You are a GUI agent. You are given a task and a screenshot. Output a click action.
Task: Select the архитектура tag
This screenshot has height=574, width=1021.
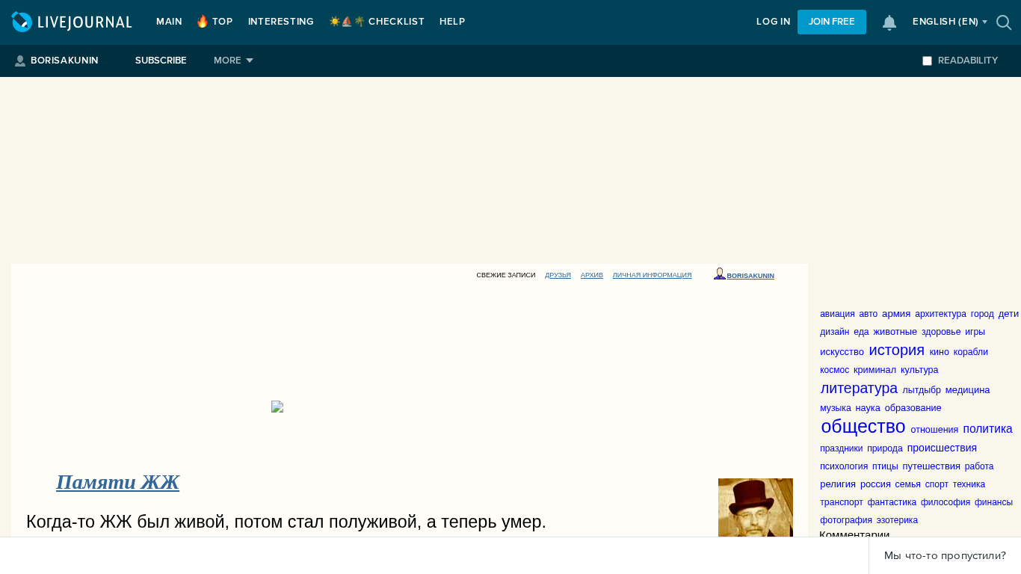click(940, 314)
